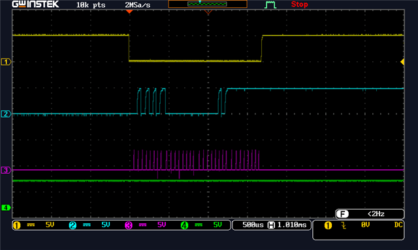418x250 pixels.
Task: Click the 1.010ms horizontal position readout
Action: [x=292, y=225]
